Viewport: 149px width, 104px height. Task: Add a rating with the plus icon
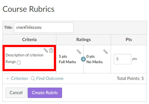click(x=83, y=59)
